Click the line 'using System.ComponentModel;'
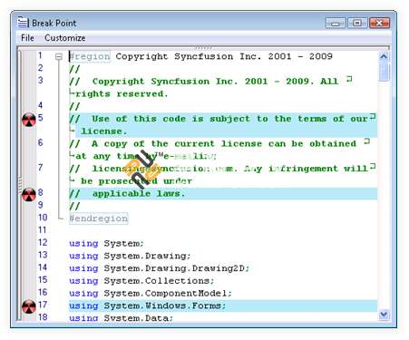This screenshot has height=340, width=409. [151, 293]
